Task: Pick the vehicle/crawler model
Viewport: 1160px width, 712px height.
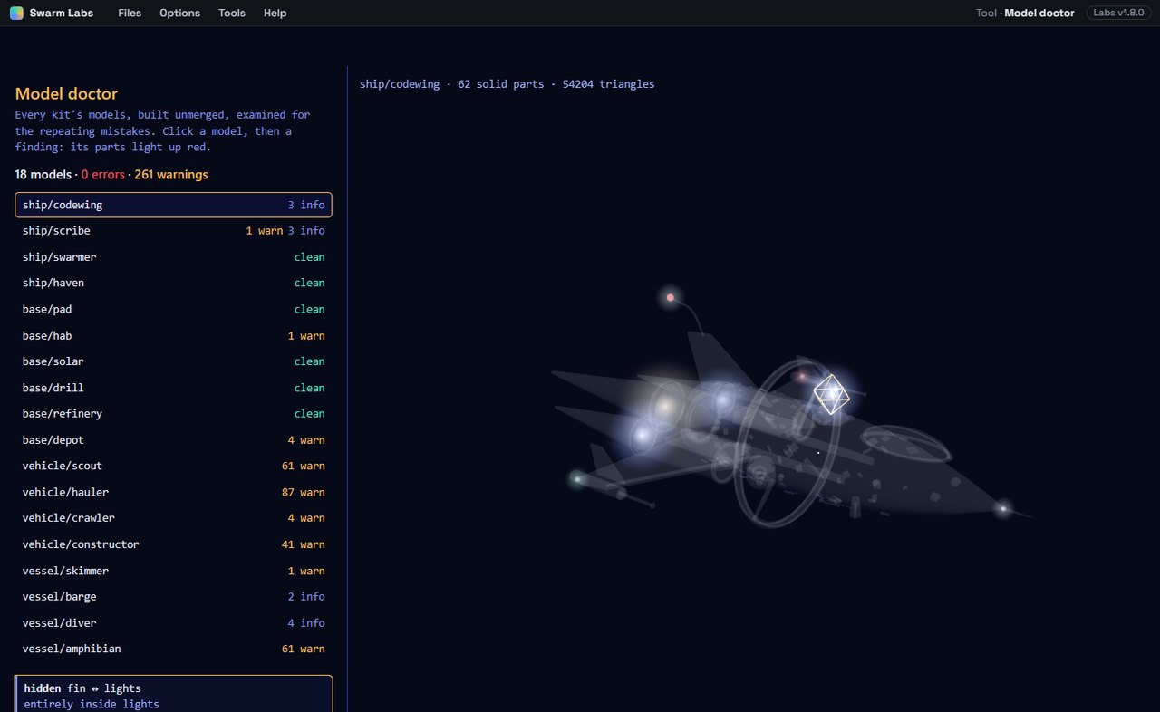Action: (x=174, y=518)
